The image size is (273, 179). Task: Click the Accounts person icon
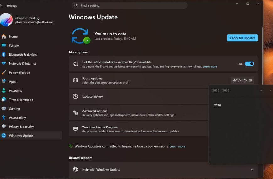4,90
